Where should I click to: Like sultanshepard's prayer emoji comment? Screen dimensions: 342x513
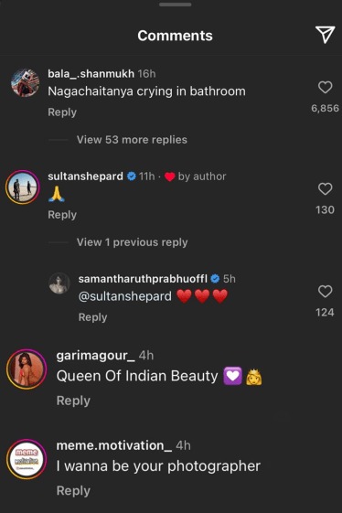(x=325, y=188)
